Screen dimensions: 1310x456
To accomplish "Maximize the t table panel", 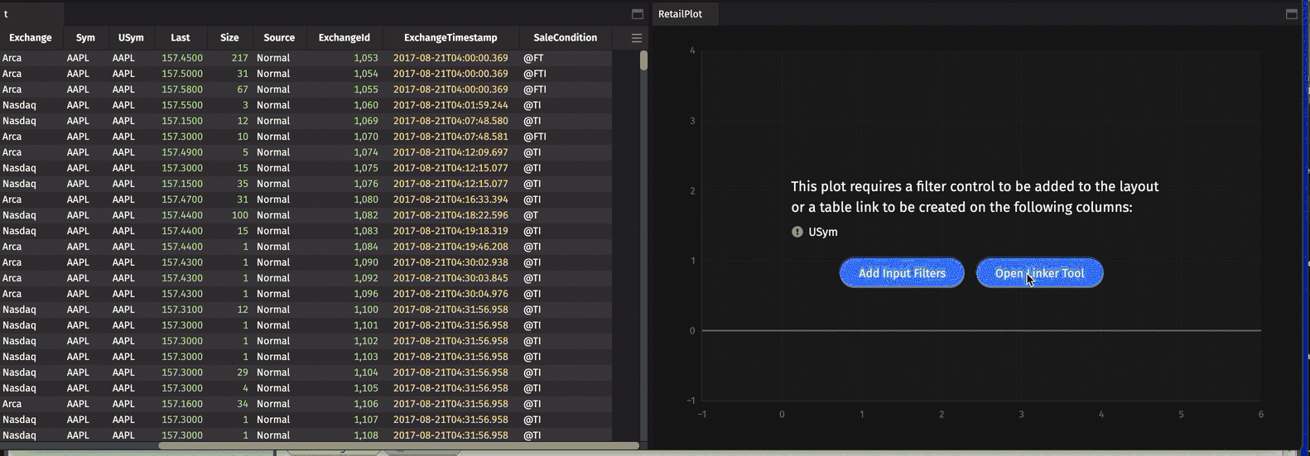I will pos(638,14).
